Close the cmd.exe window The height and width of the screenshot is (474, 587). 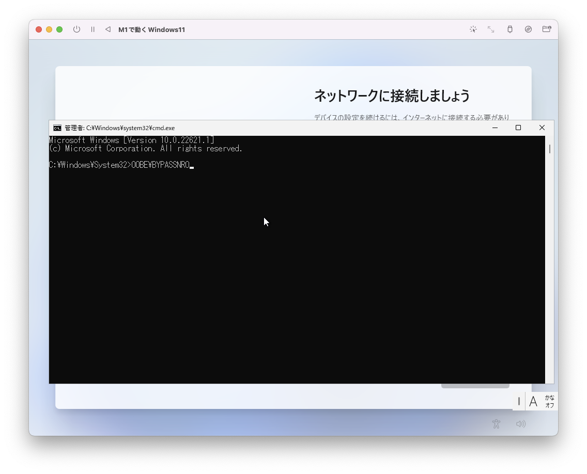pos(542,128)
